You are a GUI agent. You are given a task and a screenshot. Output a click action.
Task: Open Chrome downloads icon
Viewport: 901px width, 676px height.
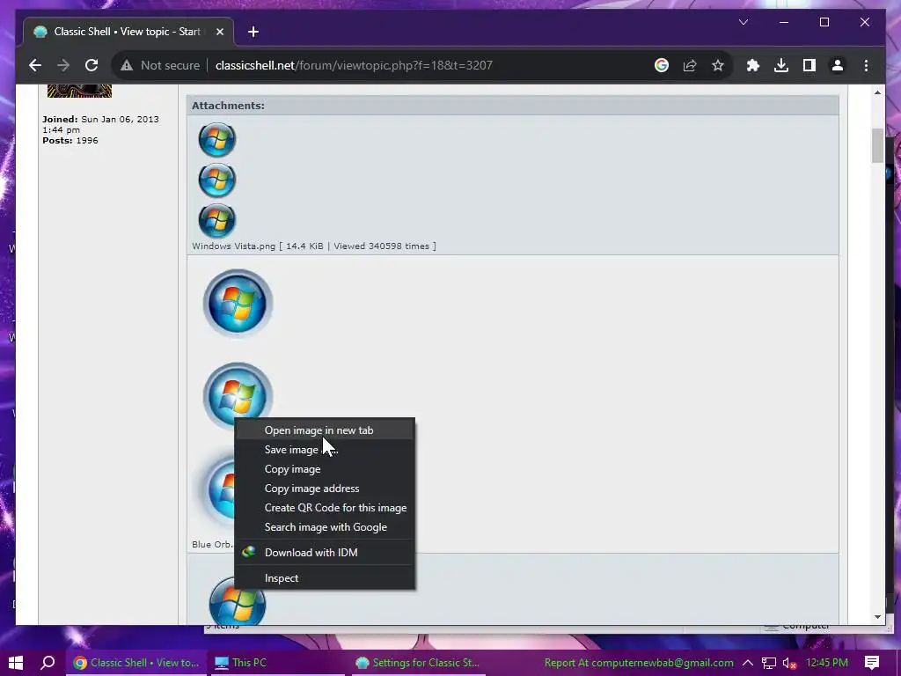pyautogui.click(x=781, y=65)
